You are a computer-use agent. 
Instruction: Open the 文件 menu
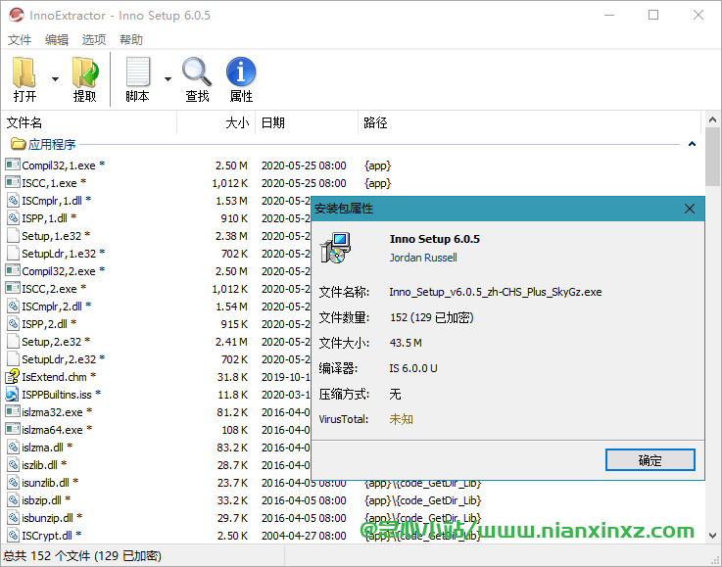pos(20,39)
